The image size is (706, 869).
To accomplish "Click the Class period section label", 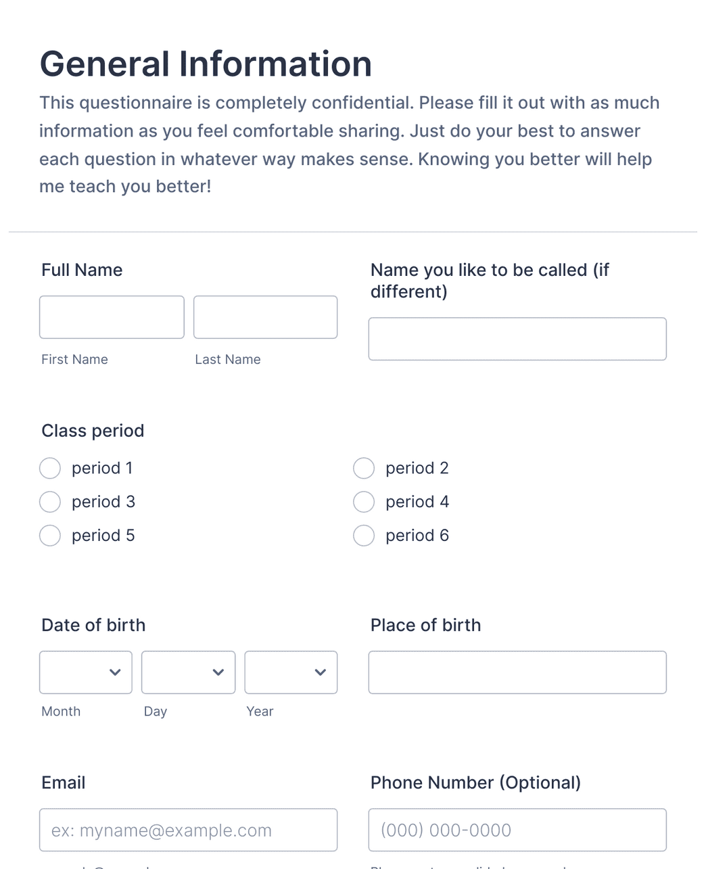I will [93, 431].
